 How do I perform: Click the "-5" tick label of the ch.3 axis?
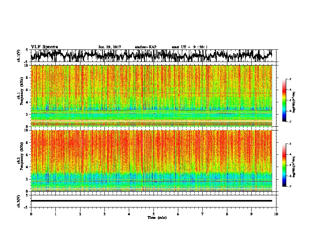[26, 207]
